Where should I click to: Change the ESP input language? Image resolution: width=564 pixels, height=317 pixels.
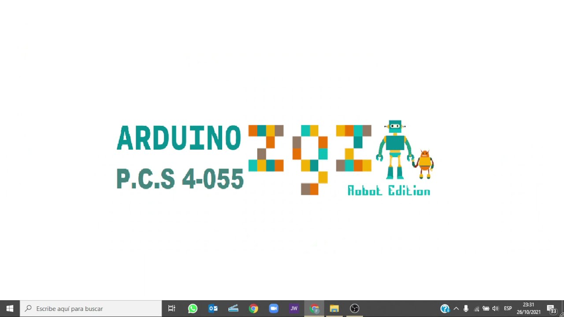pyautogui.click(x=508, y=309)
